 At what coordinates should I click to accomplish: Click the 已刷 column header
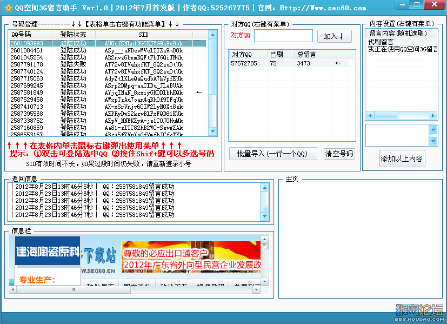point(281,55)
